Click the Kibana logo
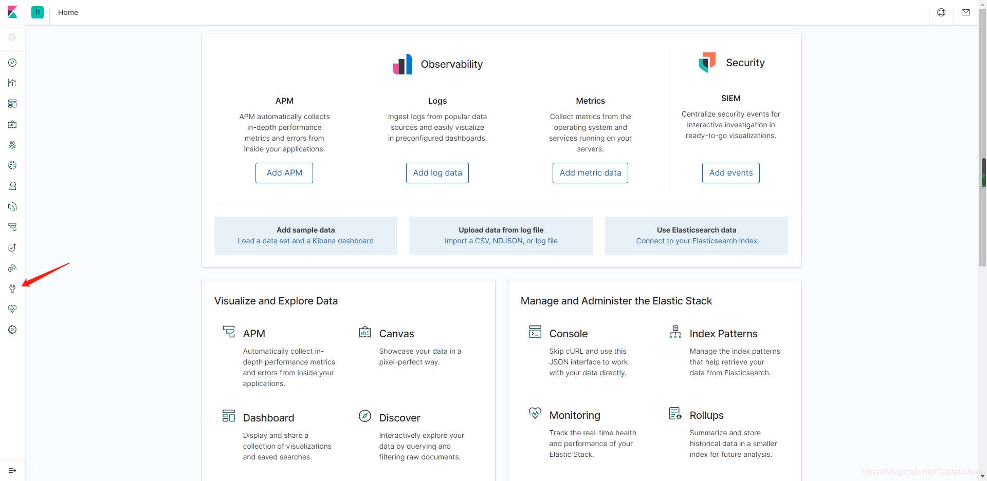Screen dimensions: 987x481 12,12
